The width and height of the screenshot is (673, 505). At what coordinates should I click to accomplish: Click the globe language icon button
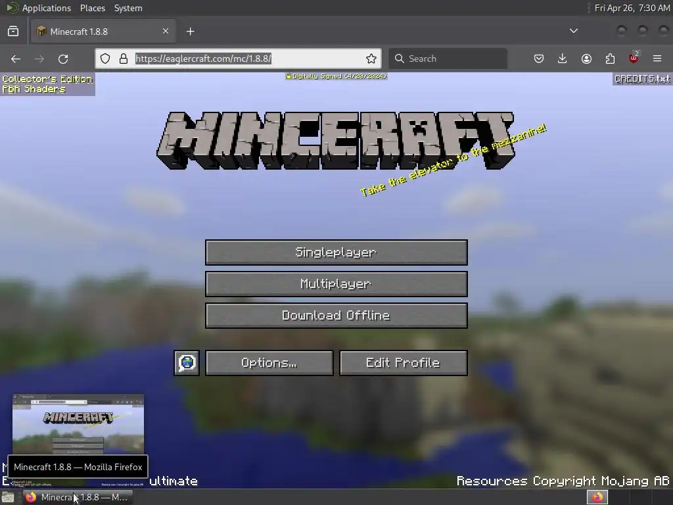coord(187,363)
